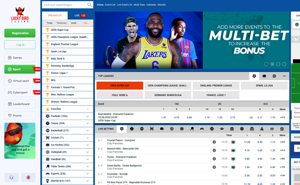Open live stream icon for Torino - Eintracht Frankfurt
The image size is (300, 185).
coord(233,159)
